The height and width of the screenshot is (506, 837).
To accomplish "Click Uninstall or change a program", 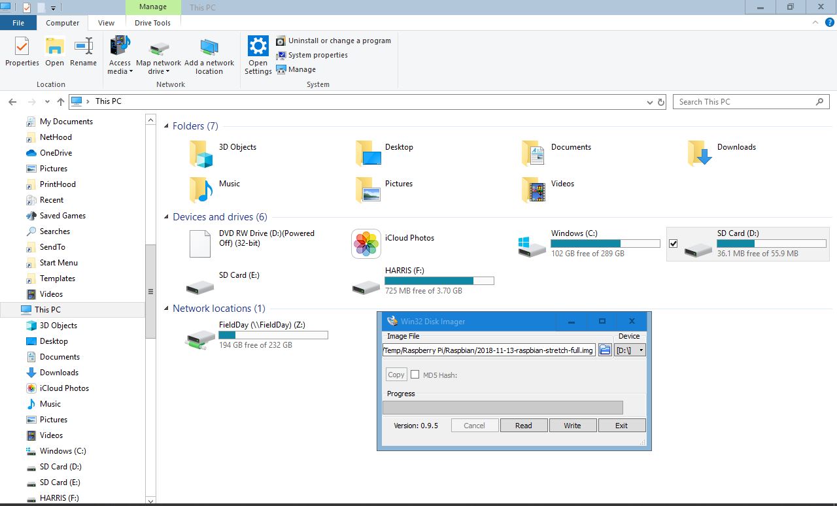I will (333, 41).
